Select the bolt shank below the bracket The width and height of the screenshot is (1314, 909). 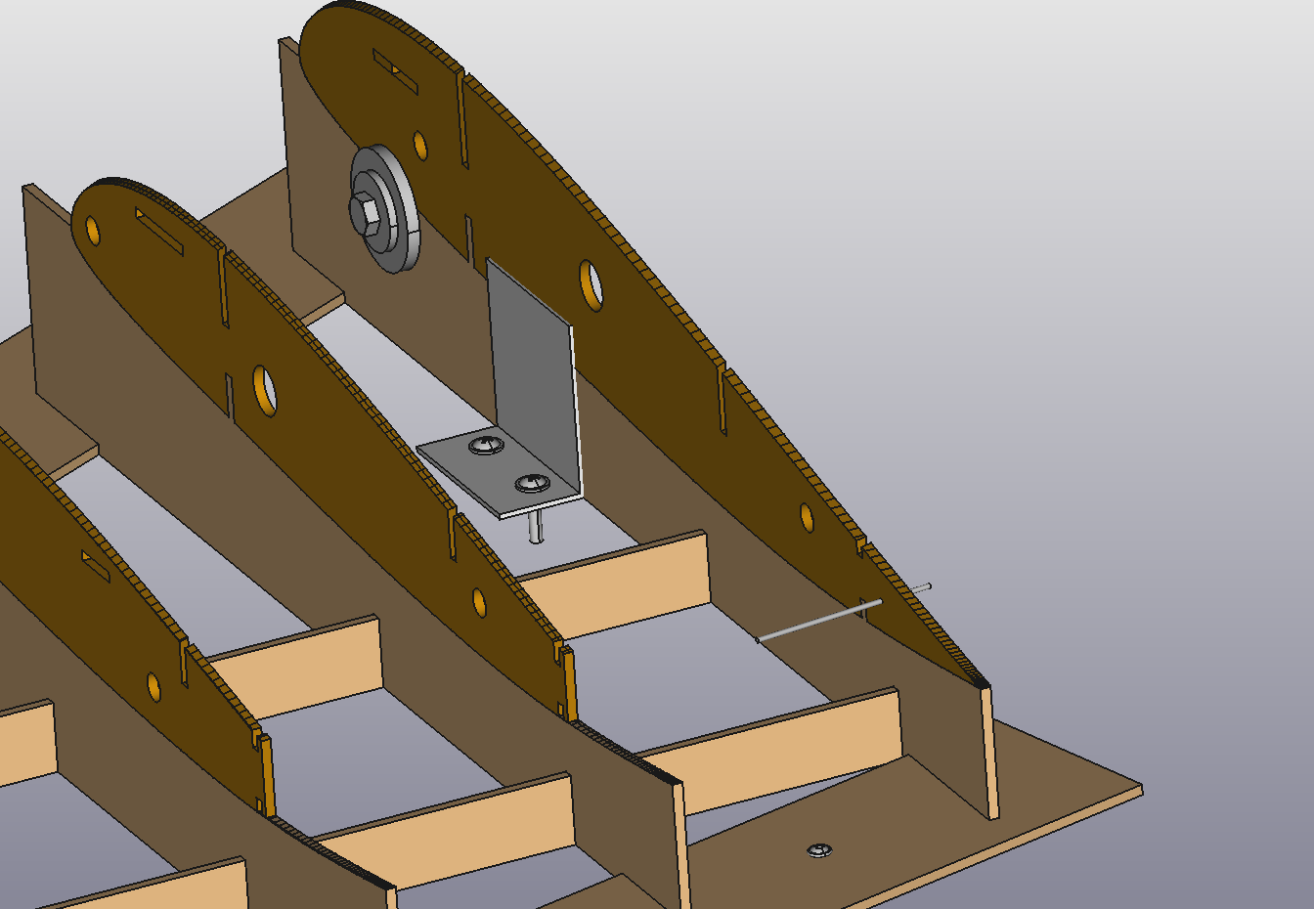coord(536,529)
